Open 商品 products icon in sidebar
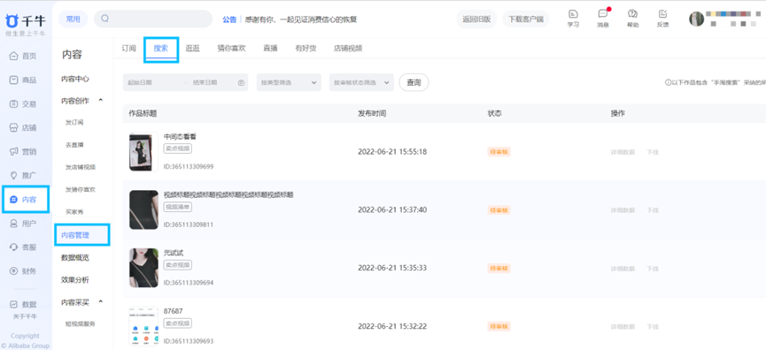 [x=13, y=80]
